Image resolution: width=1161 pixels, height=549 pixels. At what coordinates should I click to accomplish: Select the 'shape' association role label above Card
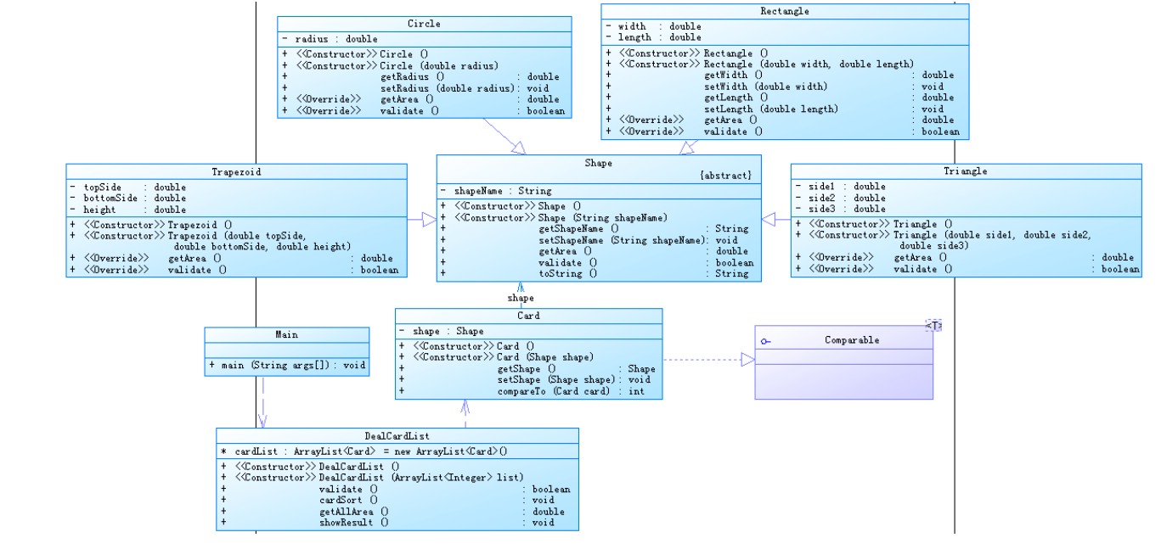[521, 298]
